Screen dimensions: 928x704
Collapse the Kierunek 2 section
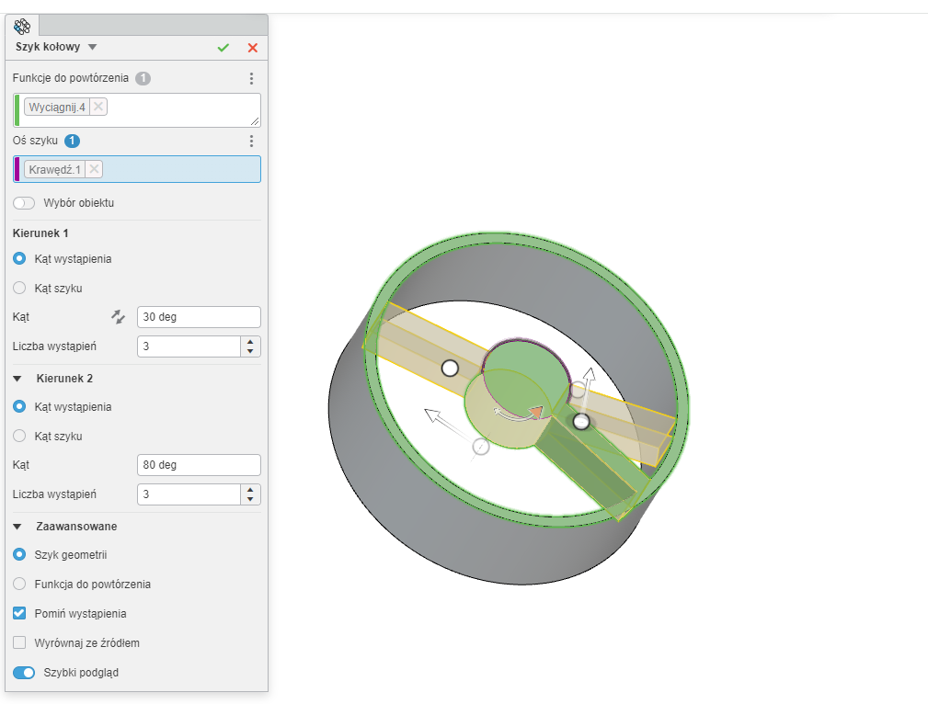coord(17,379)
